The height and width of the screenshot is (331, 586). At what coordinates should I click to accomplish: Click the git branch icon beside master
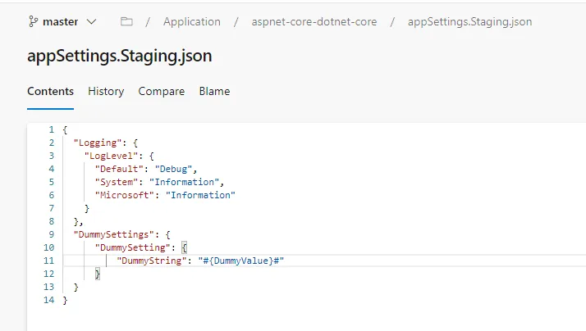point(34,21)
